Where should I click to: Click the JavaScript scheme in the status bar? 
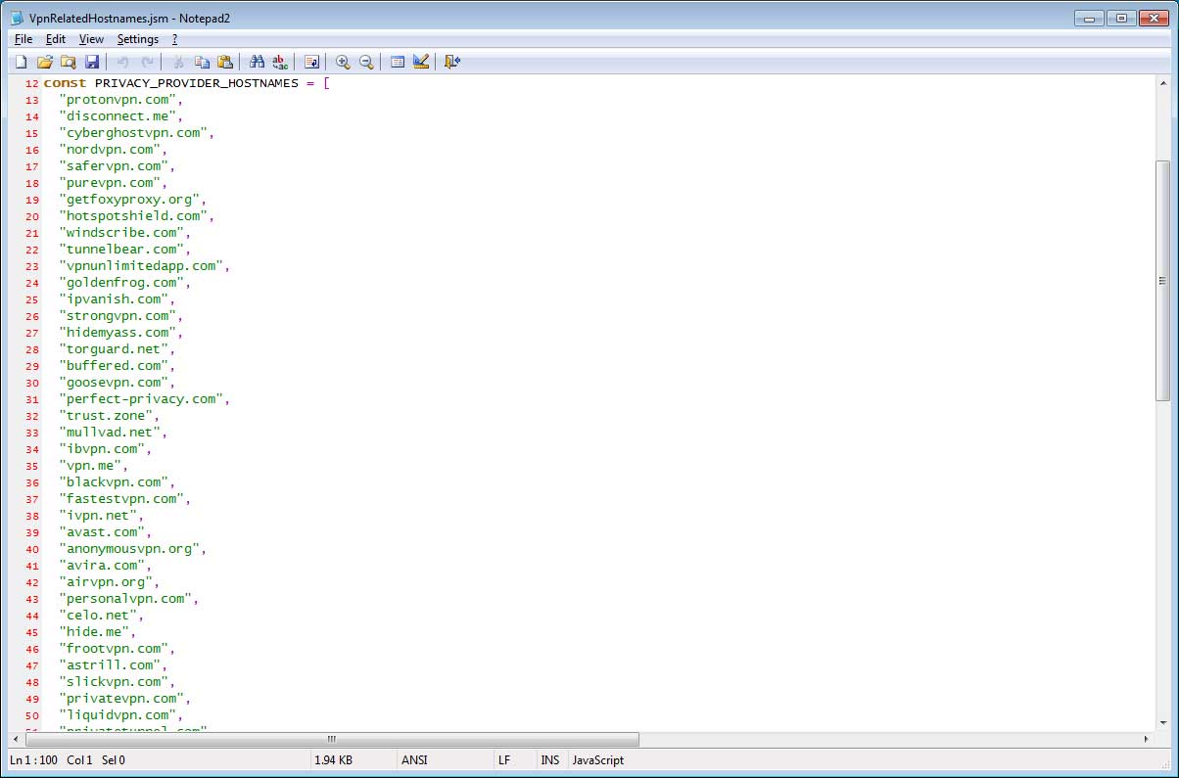597,760
